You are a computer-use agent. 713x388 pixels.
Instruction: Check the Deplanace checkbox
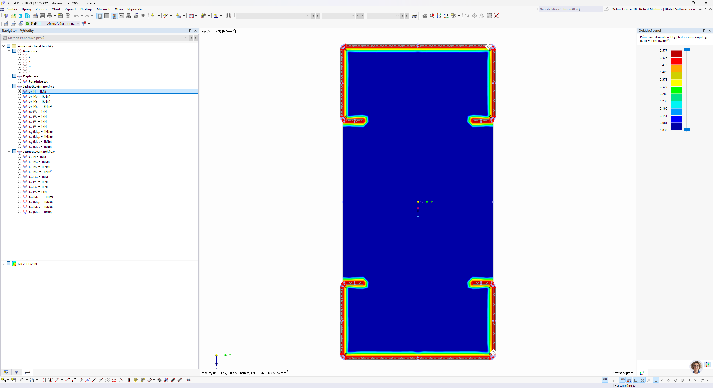tap(14, 76)
